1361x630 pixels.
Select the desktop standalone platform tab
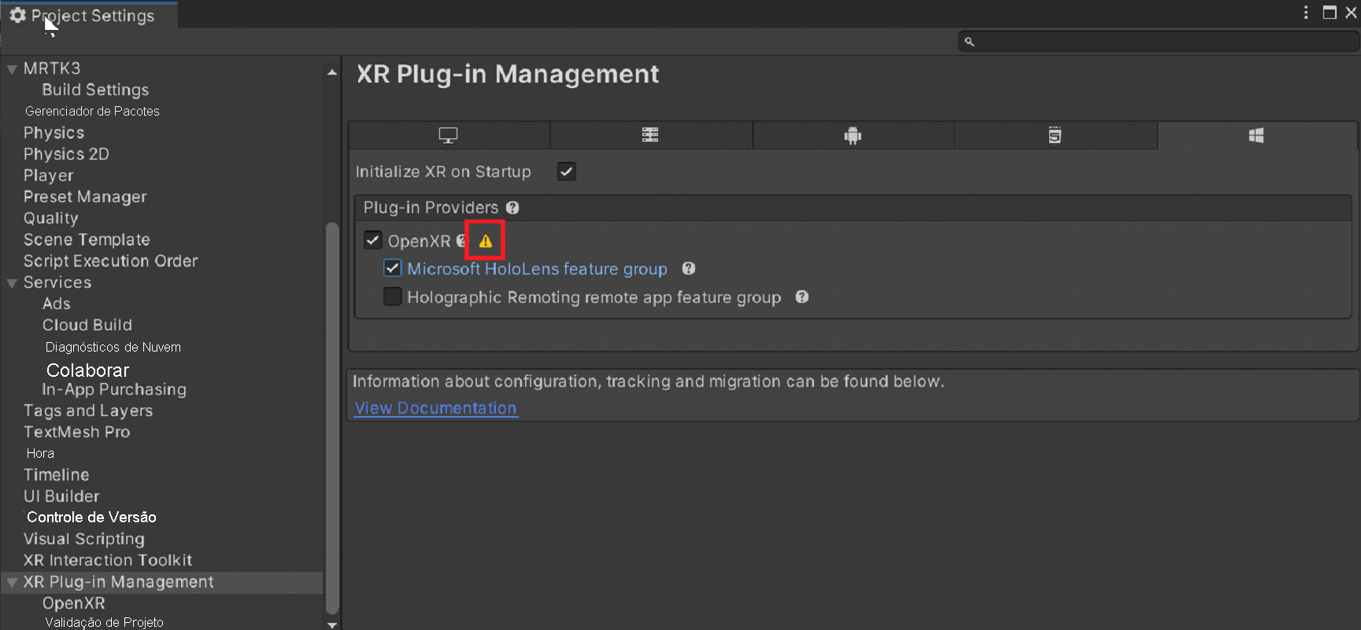click(449, 135)
